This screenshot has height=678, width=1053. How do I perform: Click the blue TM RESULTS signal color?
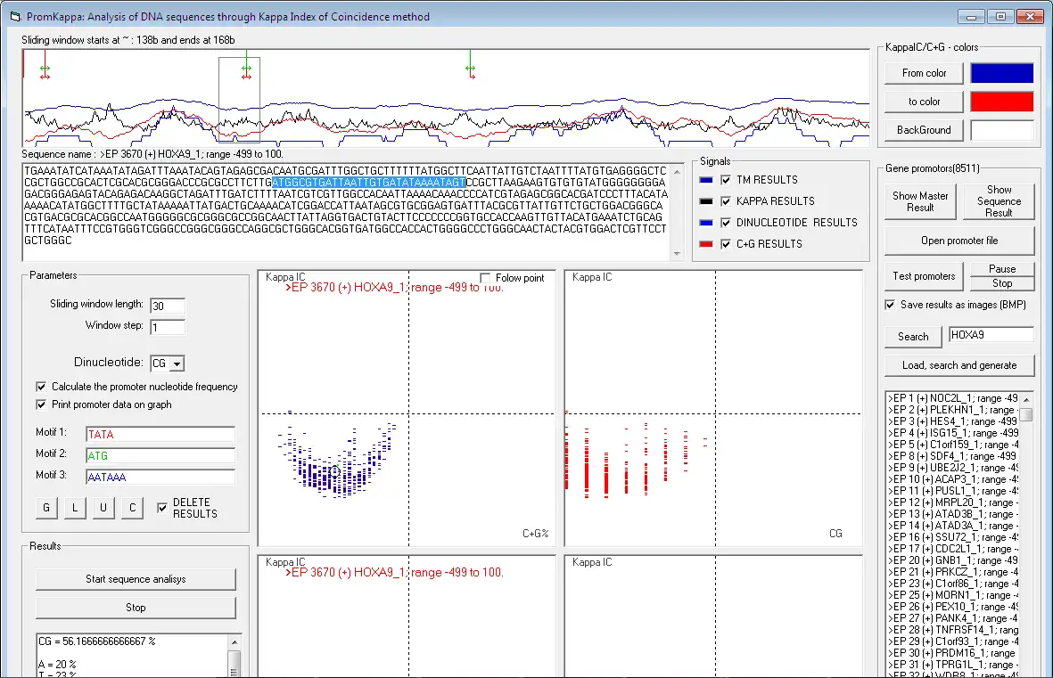coord(706,180)
